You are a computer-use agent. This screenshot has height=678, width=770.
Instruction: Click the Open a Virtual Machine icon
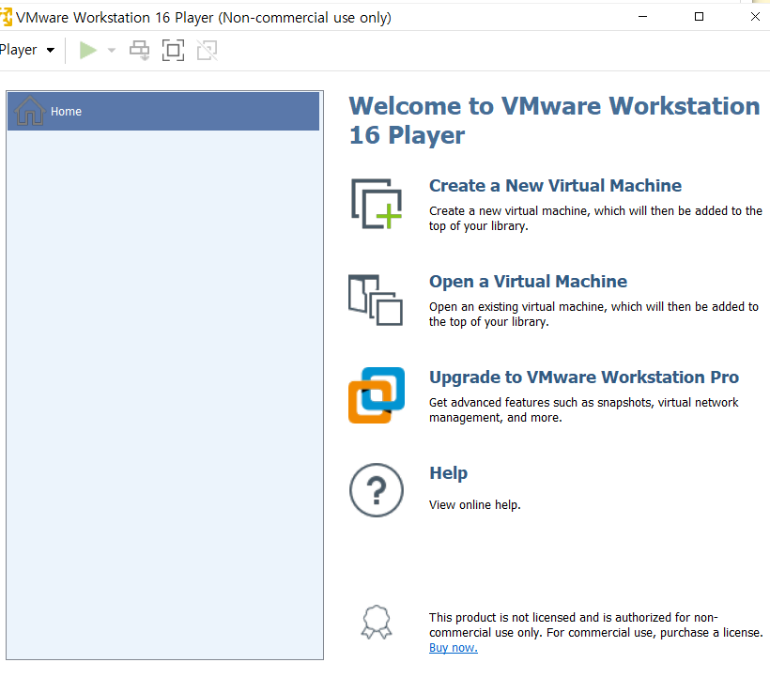(376, 300)
